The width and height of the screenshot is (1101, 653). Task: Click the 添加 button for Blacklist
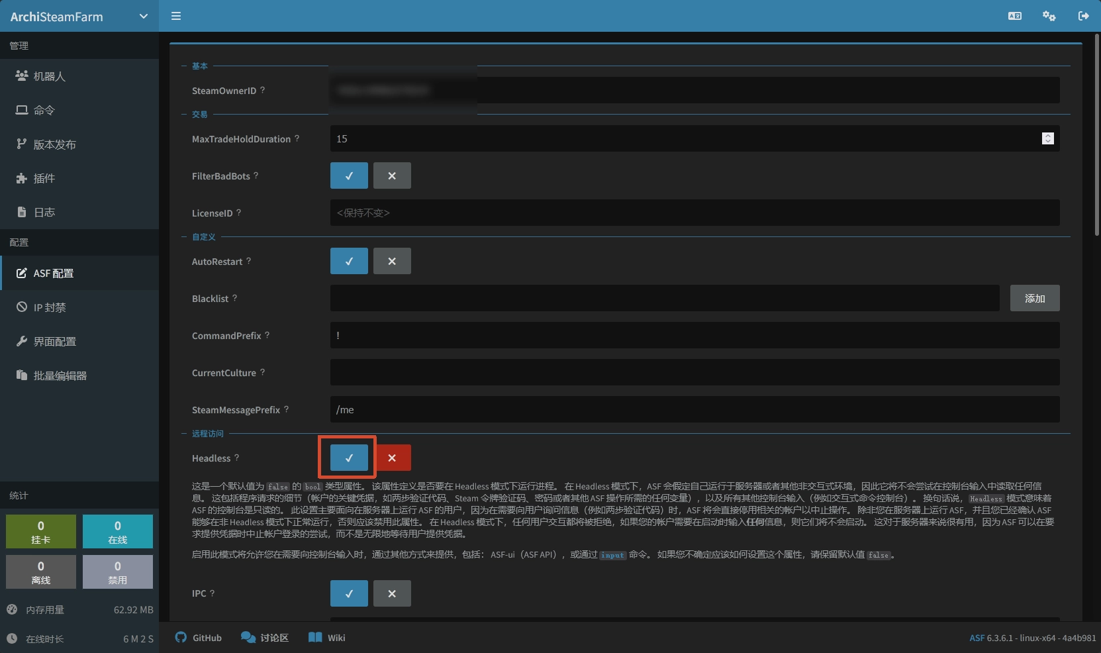[1035, 298]
